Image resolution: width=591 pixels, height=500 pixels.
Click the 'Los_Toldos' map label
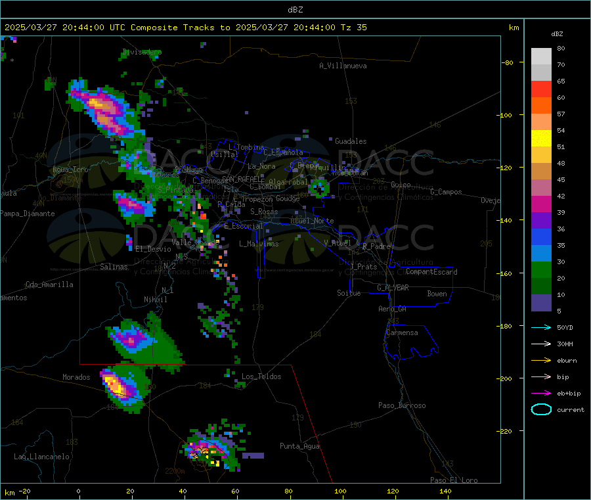pyautogui.click(x=261, y=376)
